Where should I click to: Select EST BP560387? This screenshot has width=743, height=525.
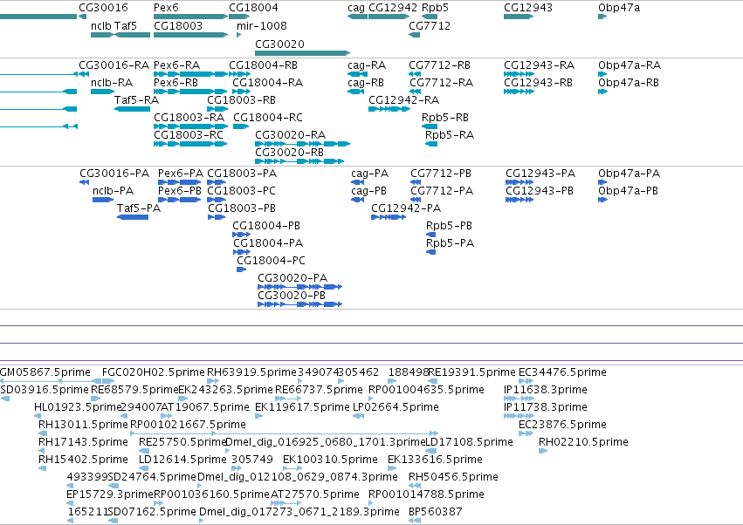coord(436,511)
